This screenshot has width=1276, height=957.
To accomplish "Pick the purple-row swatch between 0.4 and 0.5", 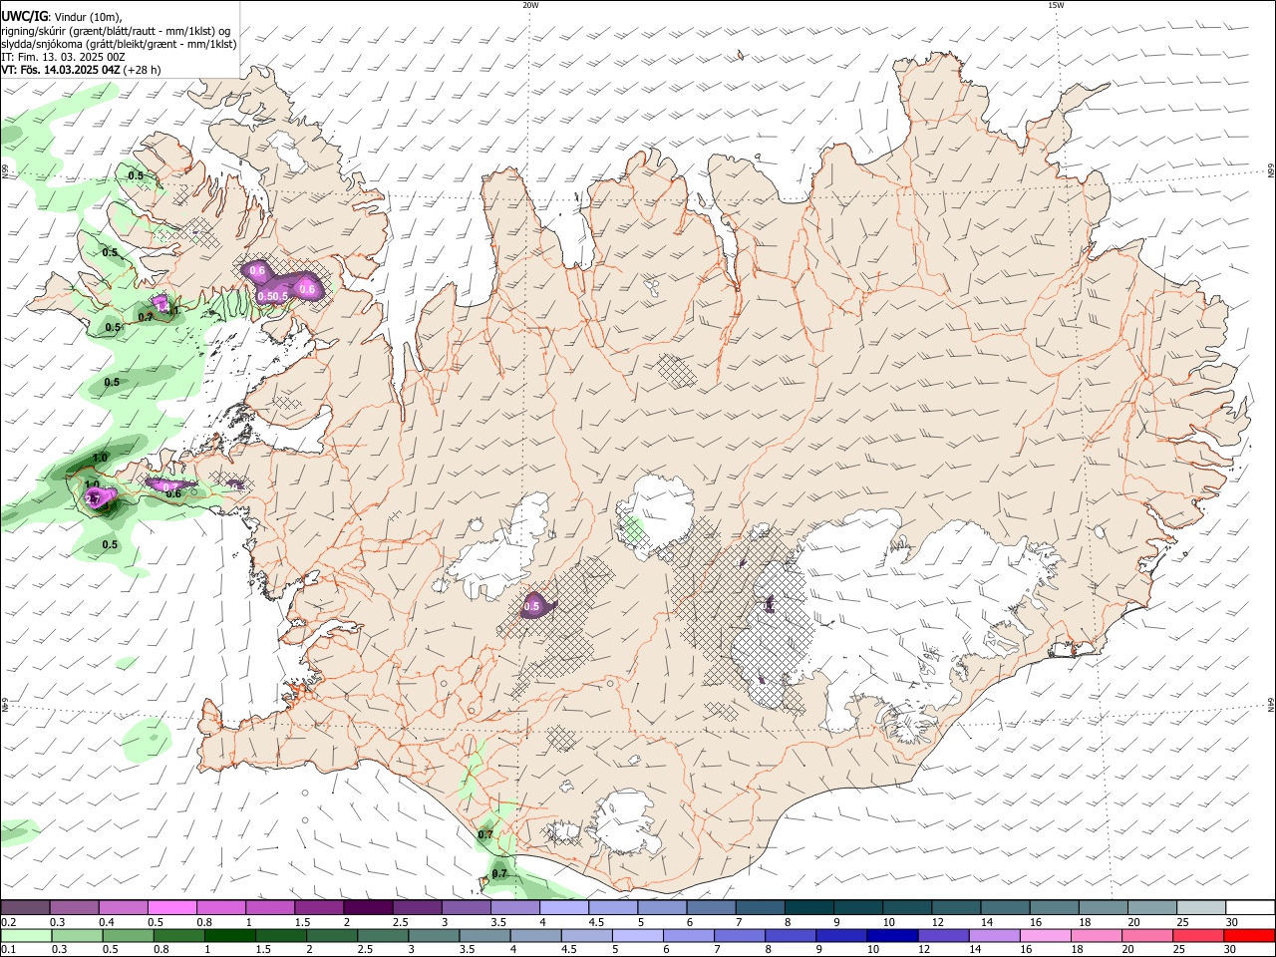I will click(123, 907).
